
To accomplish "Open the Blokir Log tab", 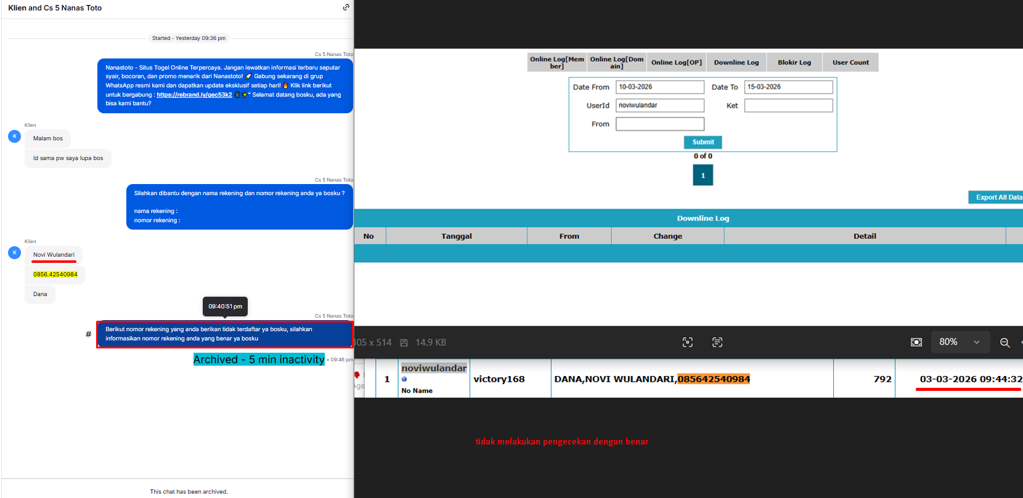I will tap(794, 62).
